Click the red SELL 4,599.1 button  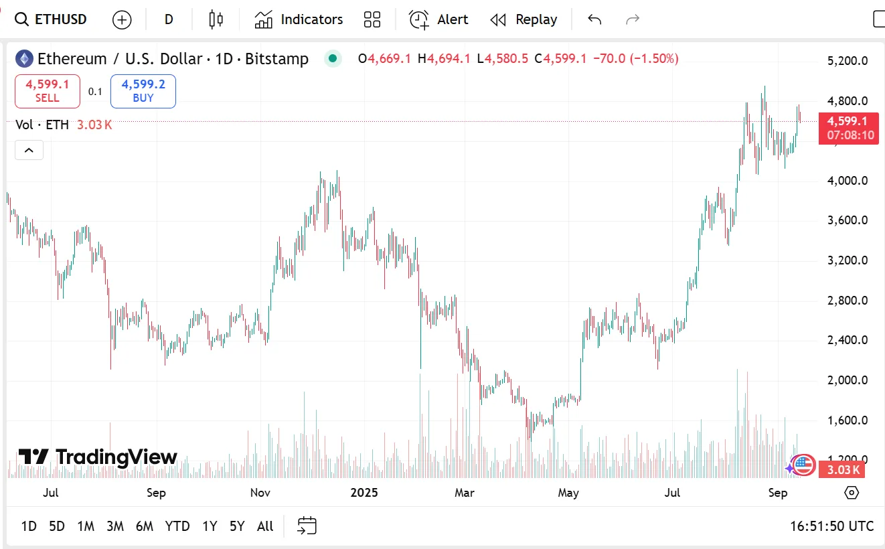click(48, 91)
